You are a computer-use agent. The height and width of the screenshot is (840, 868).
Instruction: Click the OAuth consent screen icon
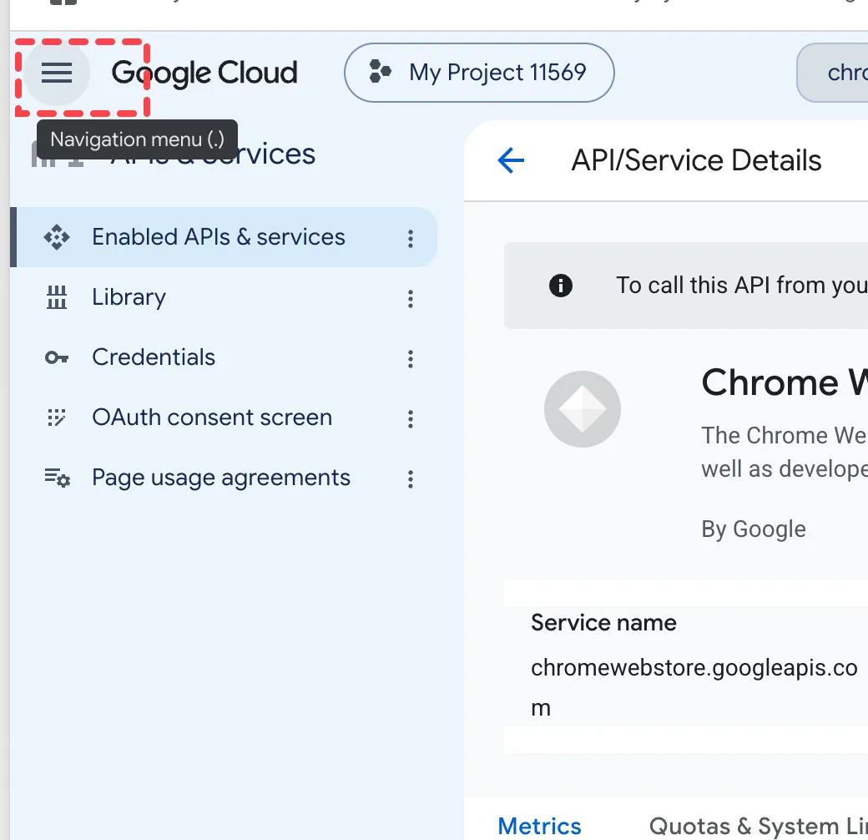(x=57, y=417)
